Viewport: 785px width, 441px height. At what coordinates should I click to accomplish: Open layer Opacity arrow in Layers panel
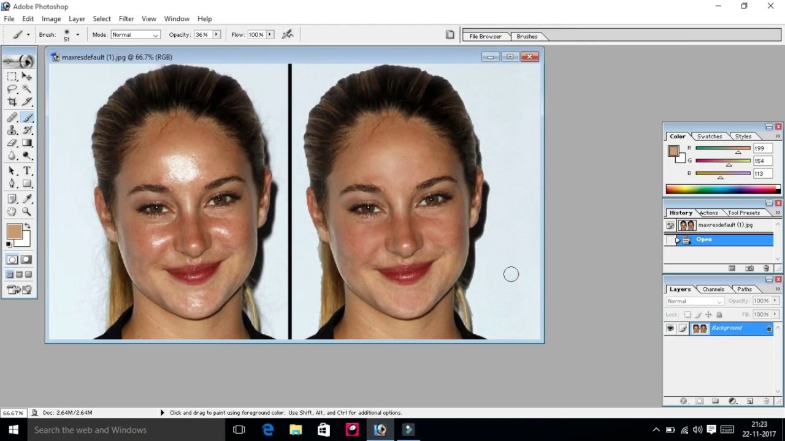tap(774, 301)
